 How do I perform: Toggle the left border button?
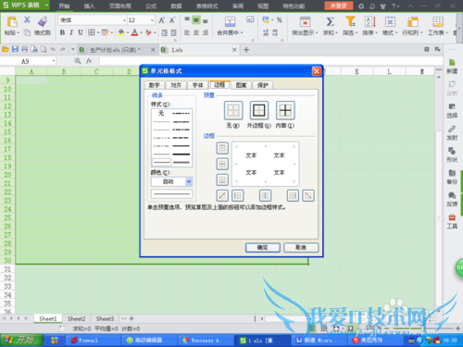pos(238,195)
